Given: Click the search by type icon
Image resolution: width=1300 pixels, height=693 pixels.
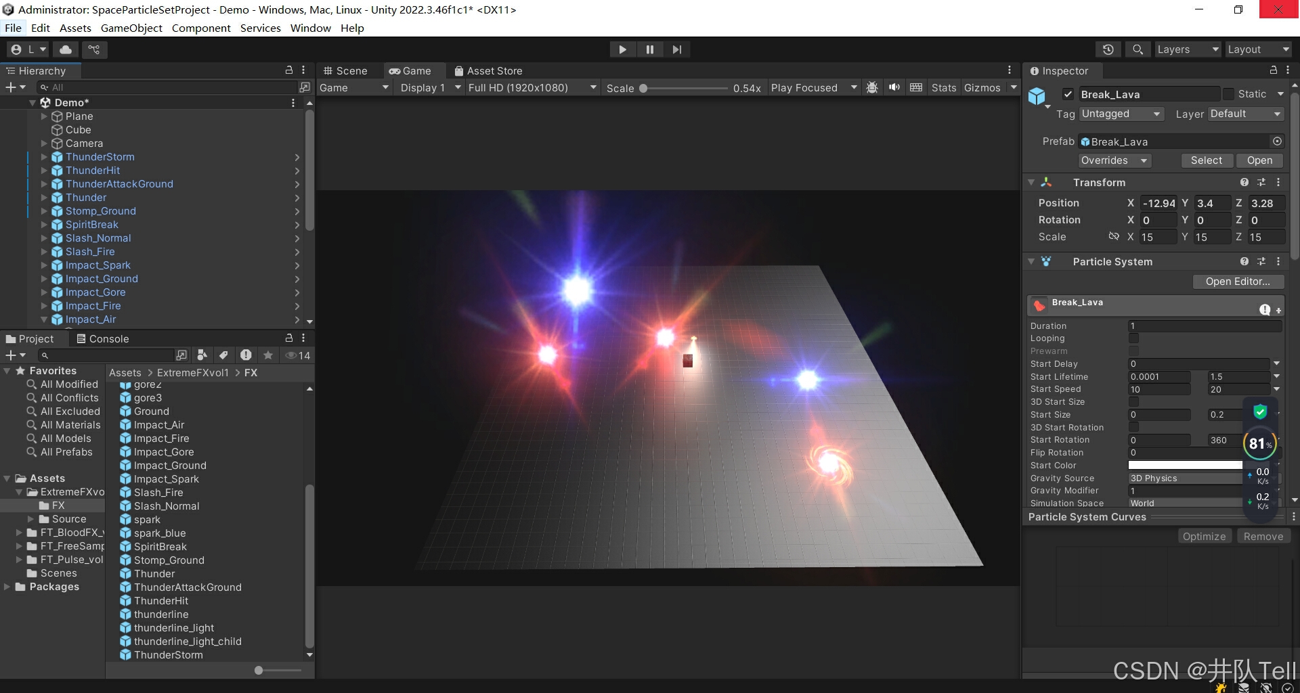Looking at the screenshot, I should pos(202,355).
